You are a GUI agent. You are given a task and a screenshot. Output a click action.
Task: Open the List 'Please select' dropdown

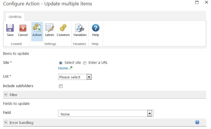tap(75, 77)
